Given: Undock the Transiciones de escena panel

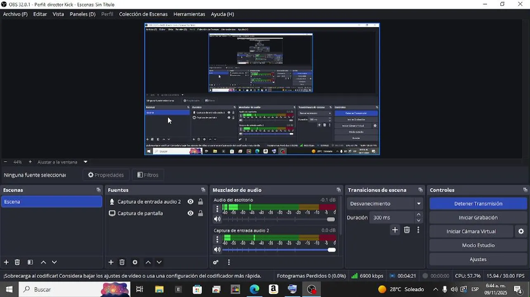Looking at the screenshot, I should tap(420, 190).
